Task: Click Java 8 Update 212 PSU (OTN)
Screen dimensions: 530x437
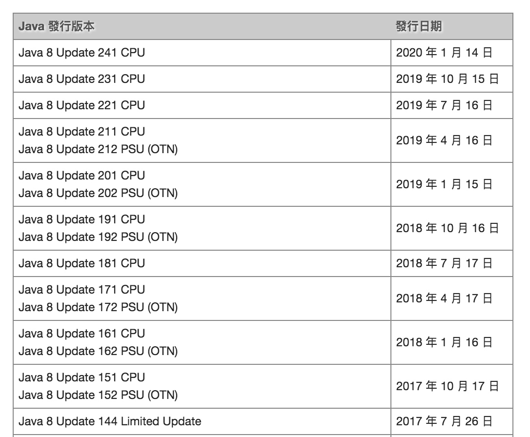Action: coord(98,149)
